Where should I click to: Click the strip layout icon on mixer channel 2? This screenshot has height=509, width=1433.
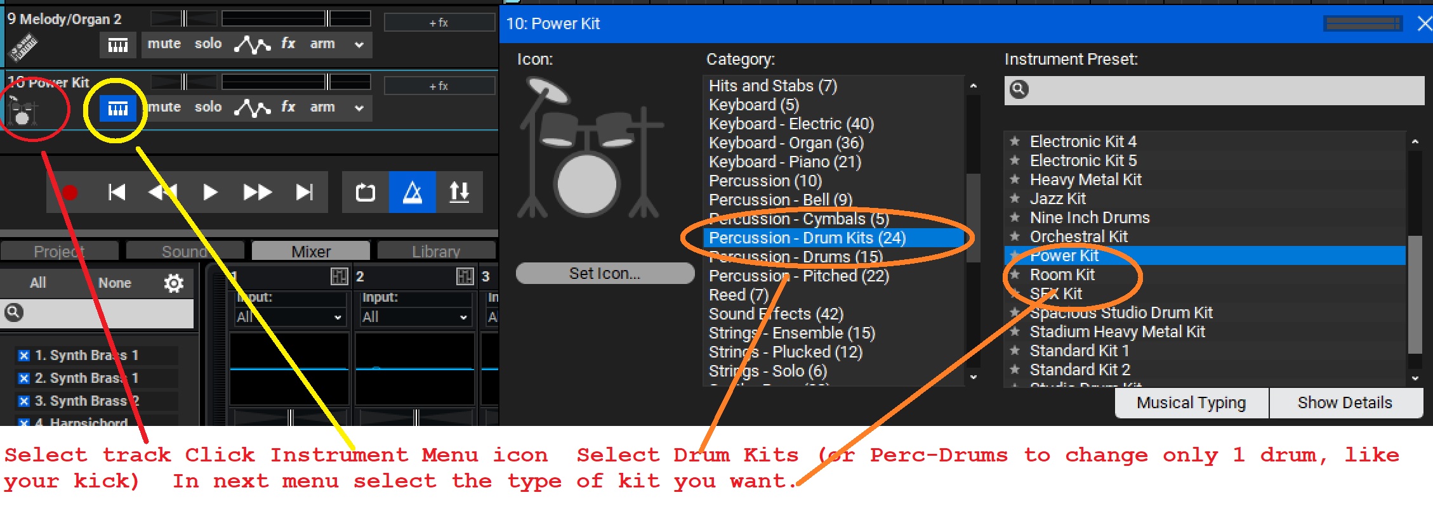(465, 276)
